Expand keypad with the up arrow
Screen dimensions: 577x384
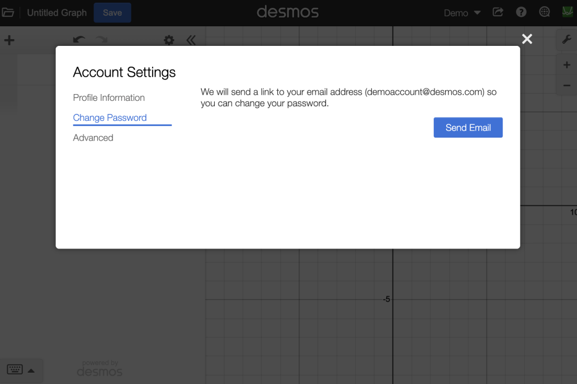click(x=31, y=371)
